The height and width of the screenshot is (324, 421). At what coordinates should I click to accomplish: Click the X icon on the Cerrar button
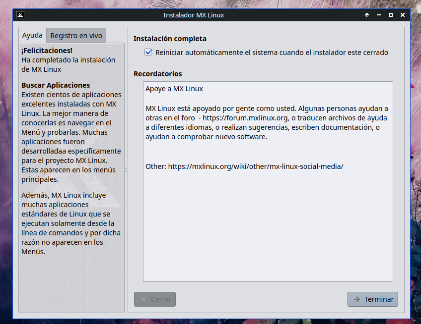click(143, 299)
